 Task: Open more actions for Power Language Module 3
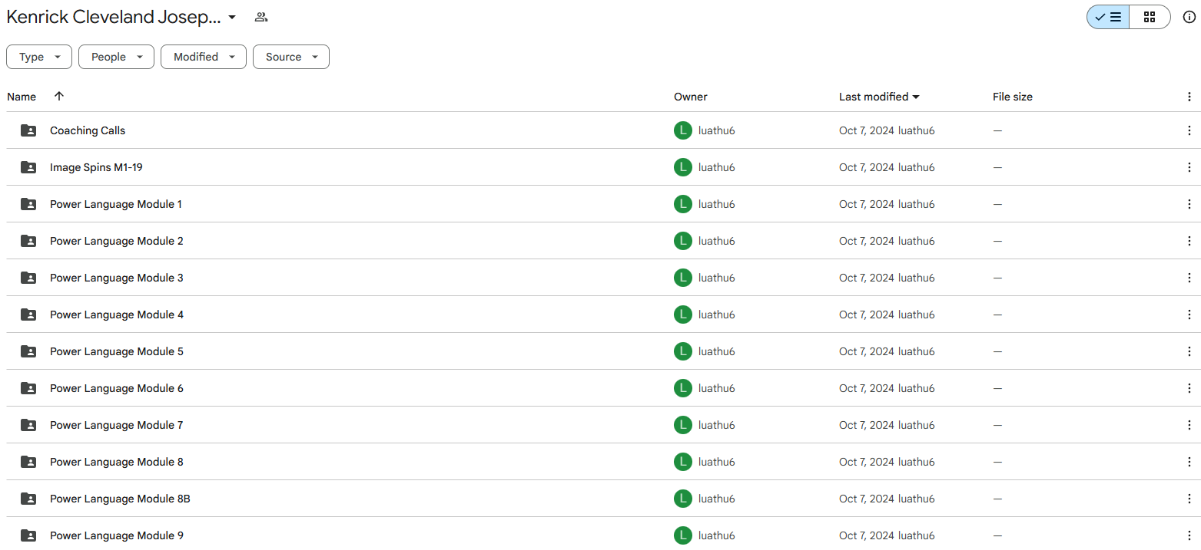pyautogui.click(x=1189, y=278)
